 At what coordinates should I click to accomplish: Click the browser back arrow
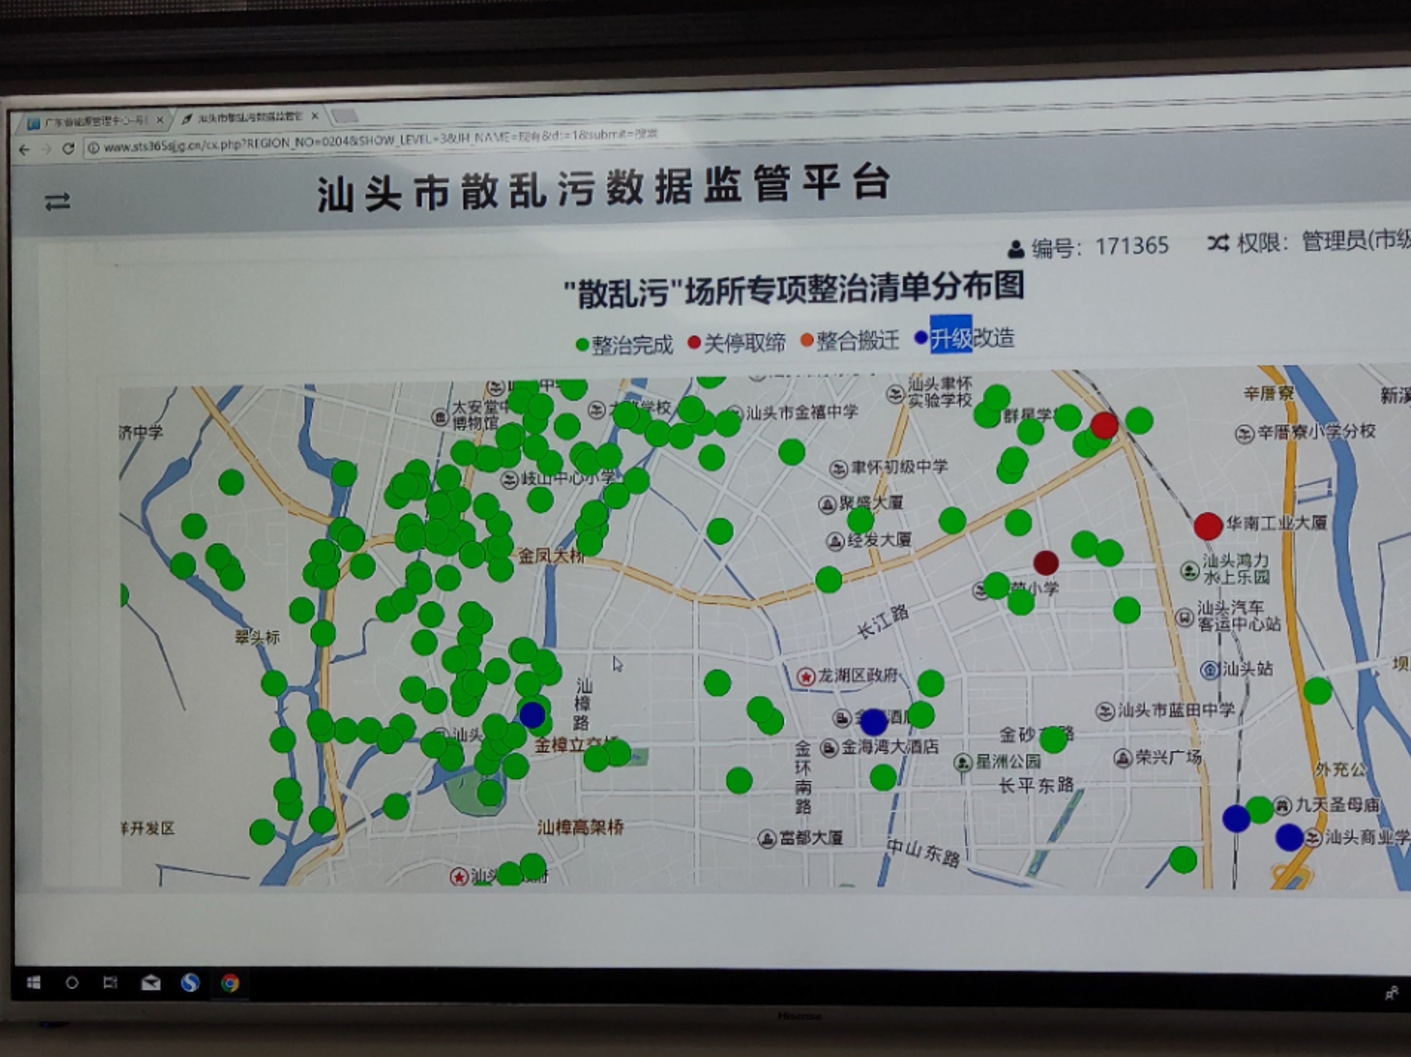point(24,150)
